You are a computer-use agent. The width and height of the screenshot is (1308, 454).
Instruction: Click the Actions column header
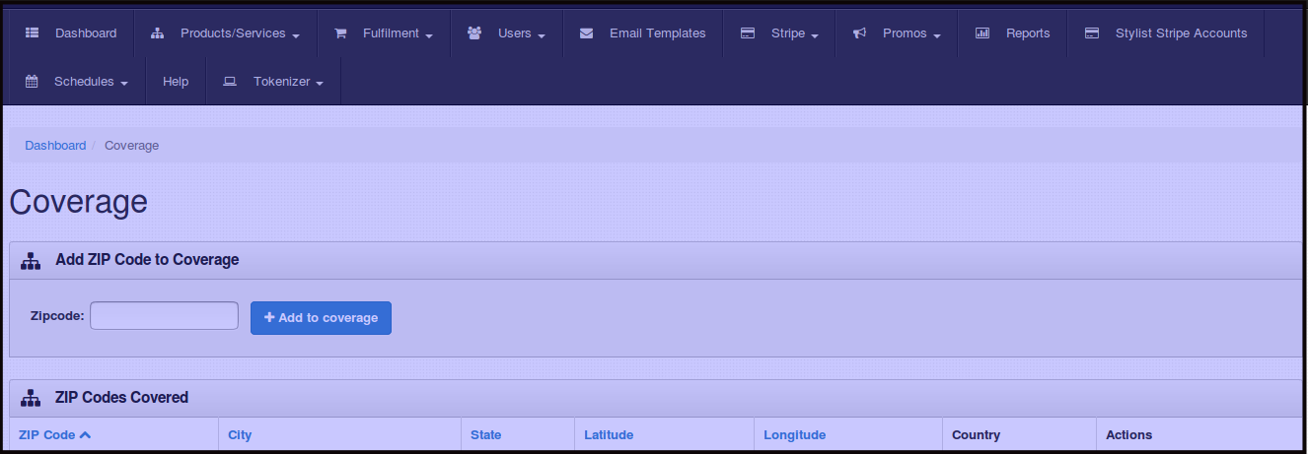click(1128, 434)
